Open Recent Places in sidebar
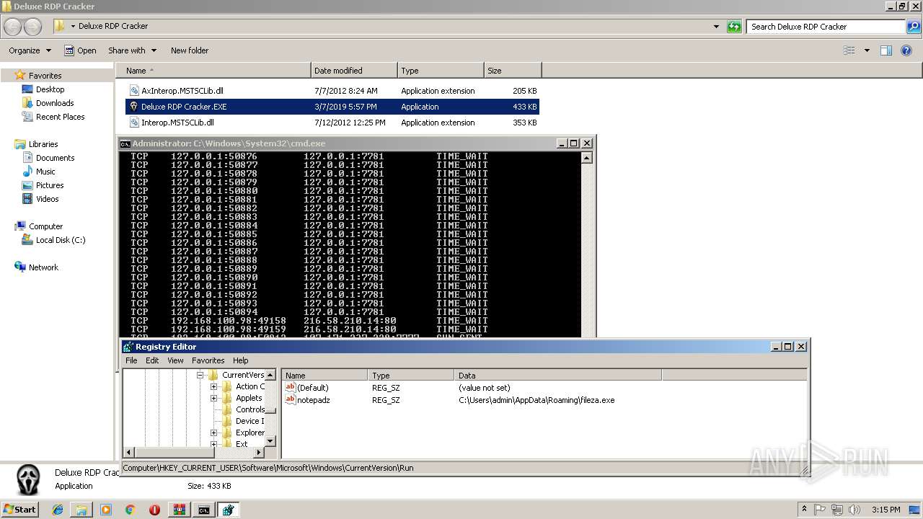Screen dimensions: 923x519 (x=60, y=117)
